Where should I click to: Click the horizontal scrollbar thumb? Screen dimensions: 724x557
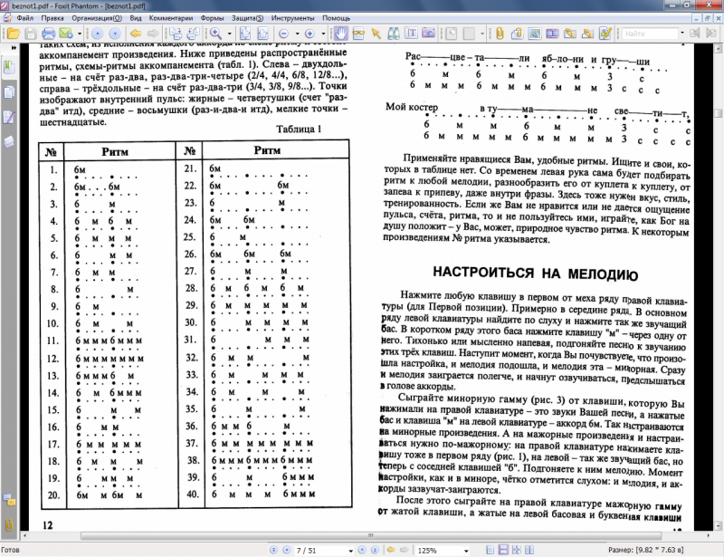(x=371, y=536)
